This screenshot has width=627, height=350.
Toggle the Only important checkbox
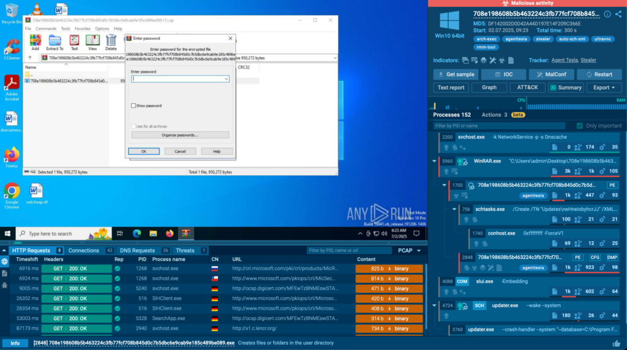[x=579, y=126]
